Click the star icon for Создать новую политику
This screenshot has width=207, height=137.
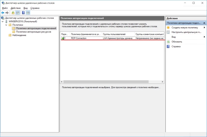click(x=168, y=27)
